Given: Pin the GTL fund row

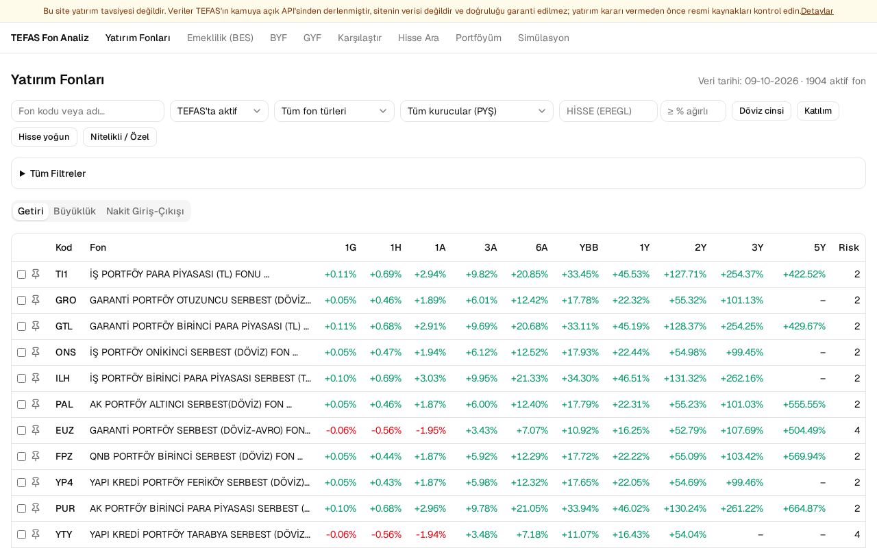Looking at the screenshot, I should (36, 326).
